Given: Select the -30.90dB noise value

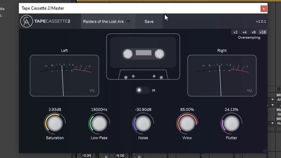Looking at the screenshot, I should (x=143, y=109).
